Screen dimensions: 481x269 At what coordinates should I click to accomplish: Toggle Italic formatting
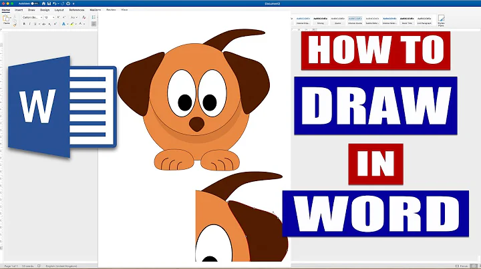click(30, 24)
